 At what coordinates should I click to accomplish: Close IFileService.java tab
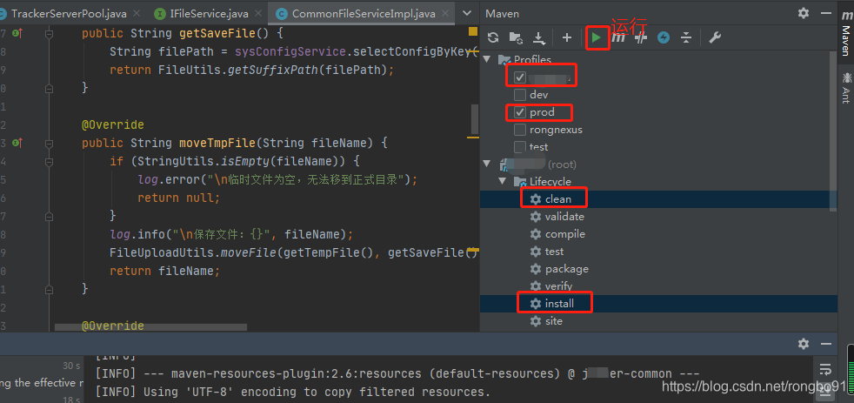coord(258,14)
